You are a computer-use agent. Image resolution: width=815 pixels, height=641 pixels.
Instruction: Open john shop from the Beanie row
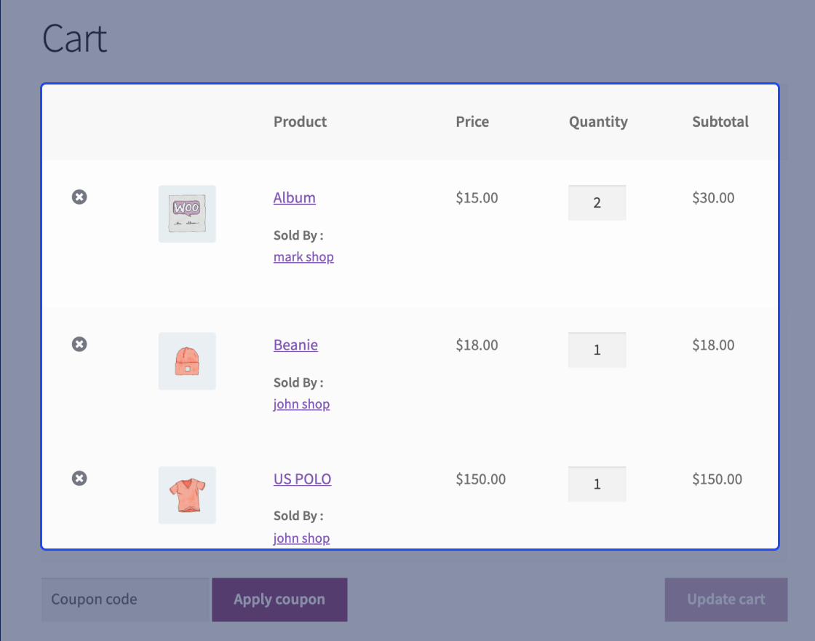click(x=301, y=404)
